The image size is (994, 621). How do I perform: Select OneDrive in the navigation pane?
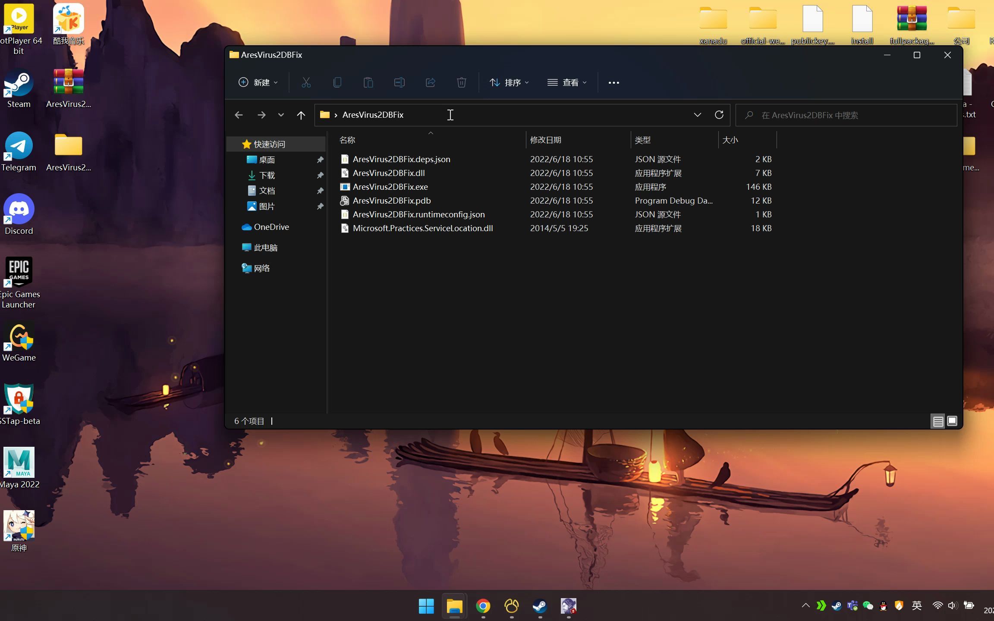271,227
